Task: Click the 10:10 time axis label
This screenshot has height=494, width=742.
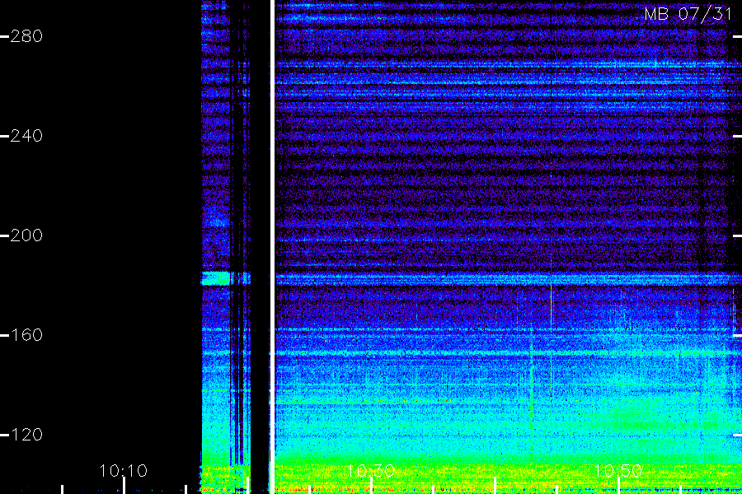Action: click(x=124, y=471)
